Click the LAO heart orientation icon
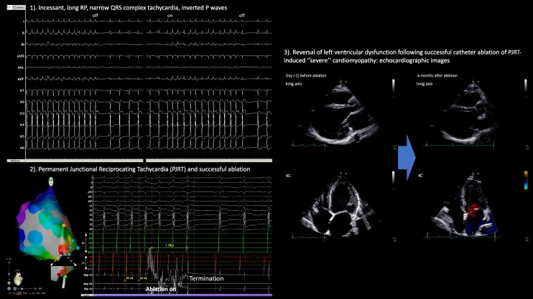Image resolution: width=533 pixels, height=299 pixels. (18, 279)
